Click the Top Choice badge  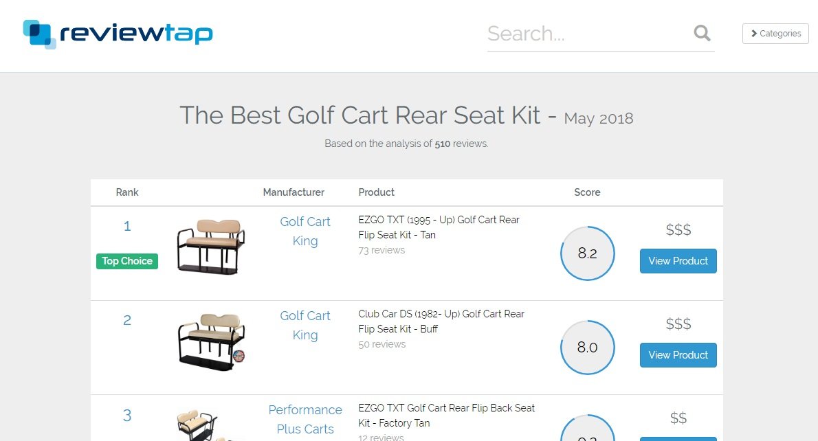point(126,261)
